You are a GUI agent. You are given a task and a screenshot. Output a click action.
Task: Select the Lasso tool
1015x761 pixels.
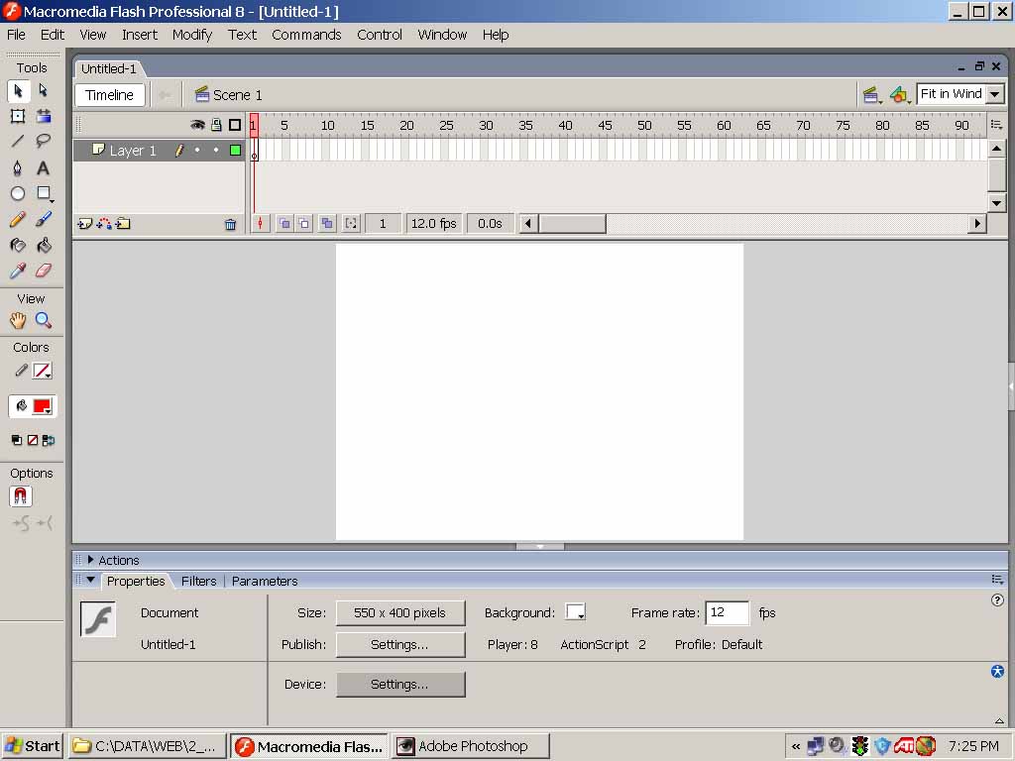[x=44, y=141]
